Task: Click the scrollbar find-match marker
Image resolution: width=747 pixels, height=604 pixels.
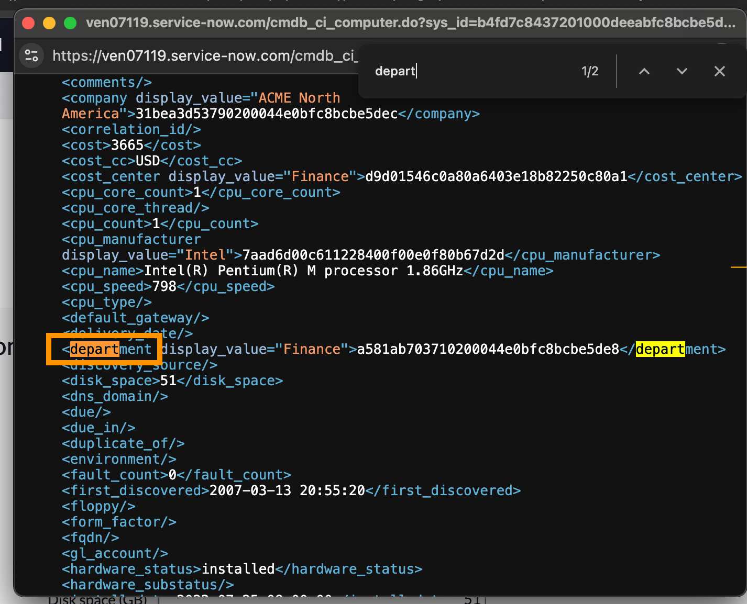Action: point(739,267)
